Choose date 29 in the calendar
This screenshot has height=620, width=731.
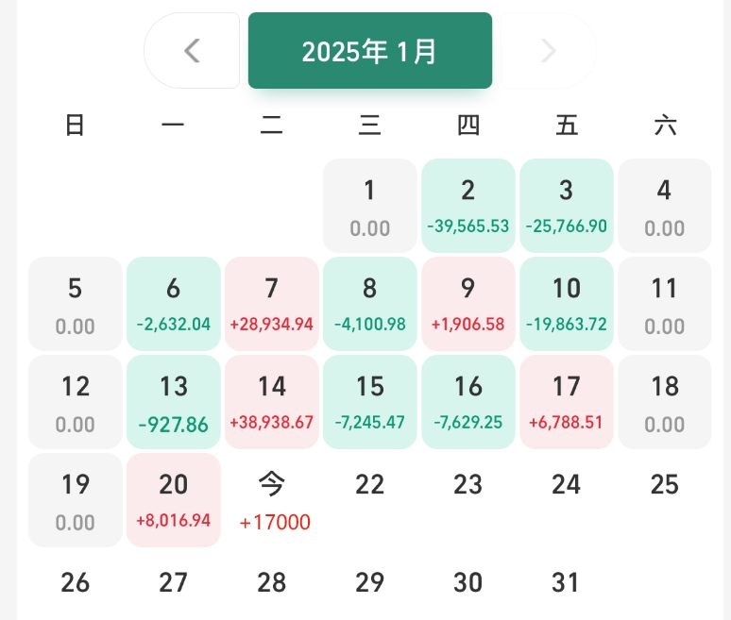click(x=370, y=582)
